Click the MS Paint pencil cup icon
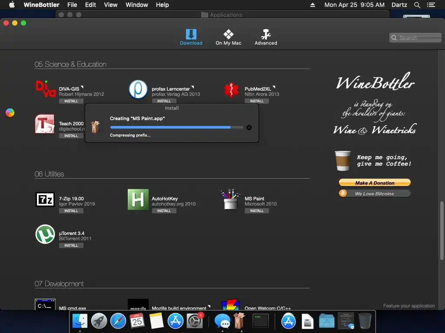The image size is (445, 333). point(230,199)
